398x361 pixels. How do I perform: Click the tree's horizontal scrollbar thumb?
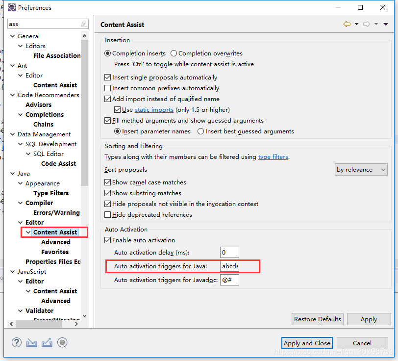pyautogui.click(x=39, y=324)
